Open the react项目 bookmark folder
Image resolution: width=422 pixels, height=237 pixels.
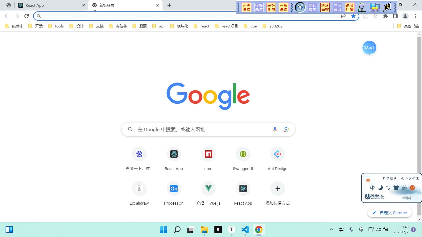point(226,26)
